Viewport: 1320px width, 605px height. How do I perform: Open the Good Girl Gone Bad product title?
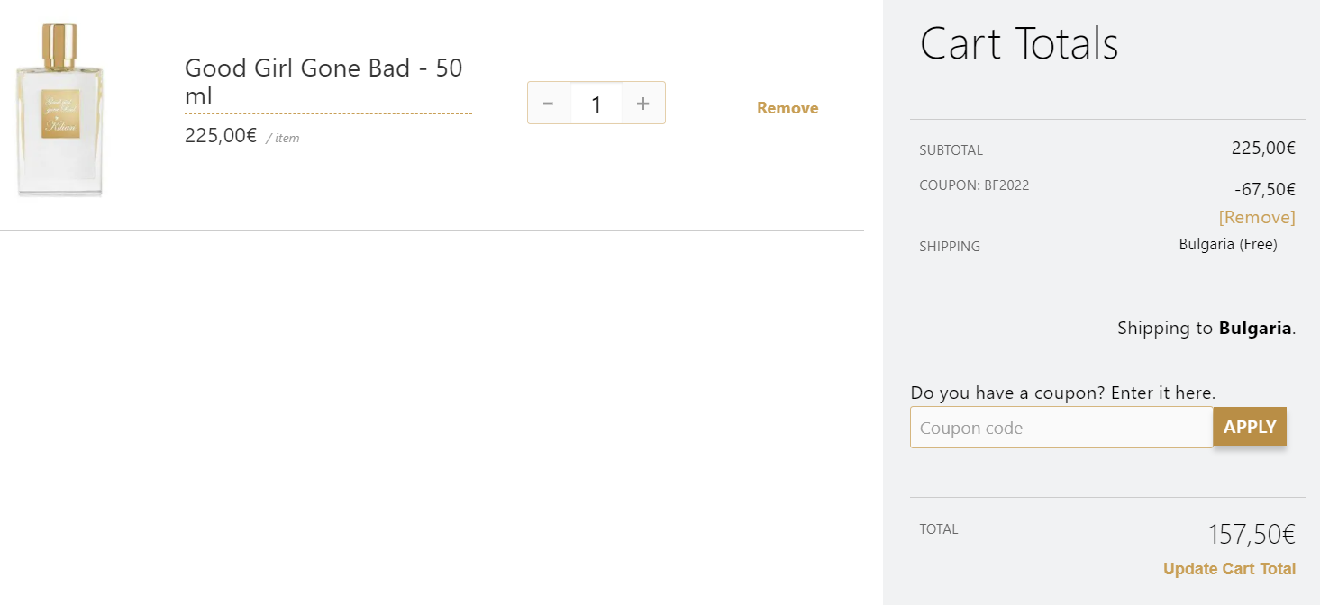(x=323, y=81)
